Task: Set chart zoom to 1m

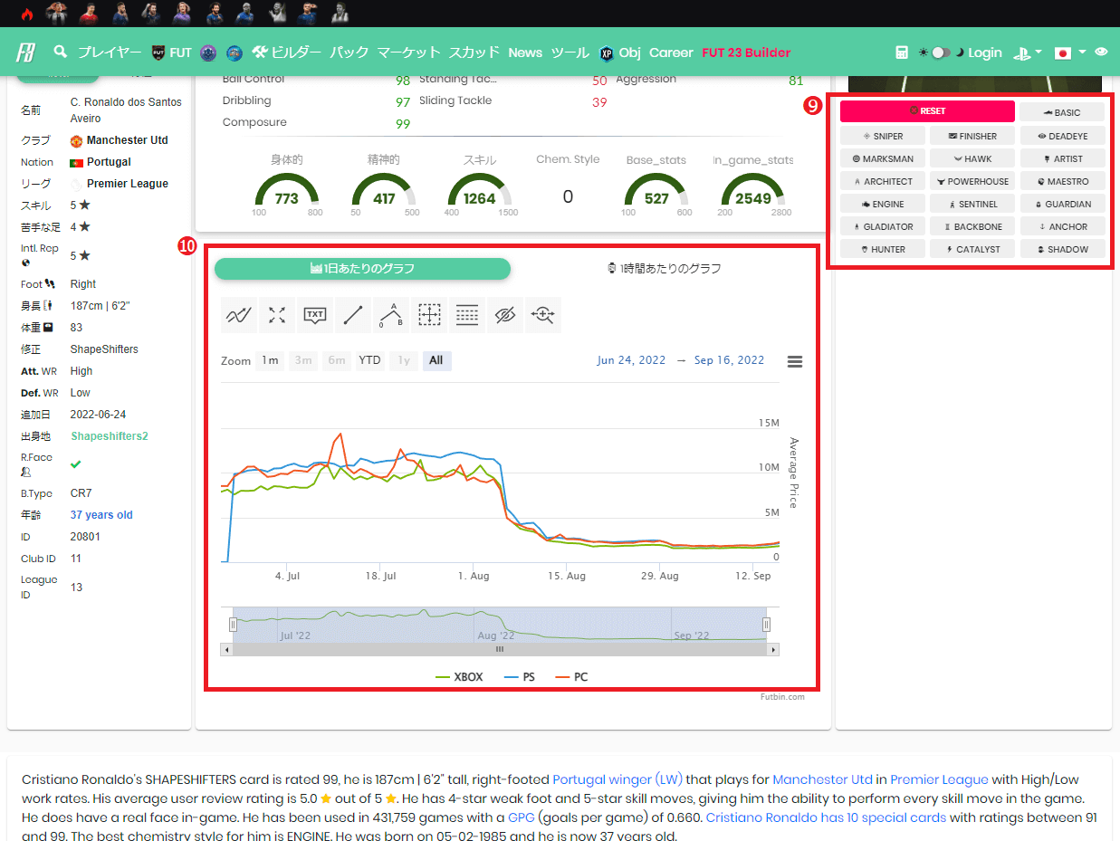Action: click(x=270, y=360)
